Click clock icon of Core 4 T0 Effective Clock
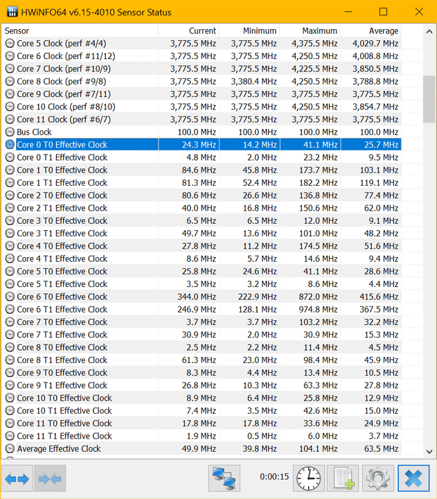The width and height of the screenshot is (437, 499). tap(10, 245)
